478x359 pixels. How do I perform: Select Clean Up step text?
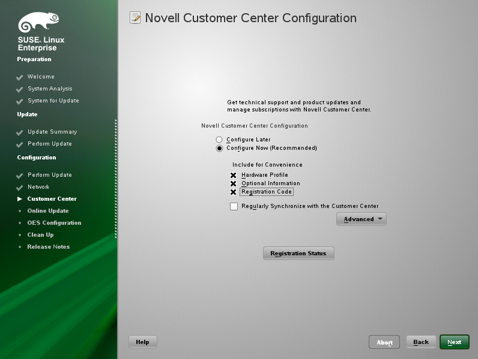41,235
